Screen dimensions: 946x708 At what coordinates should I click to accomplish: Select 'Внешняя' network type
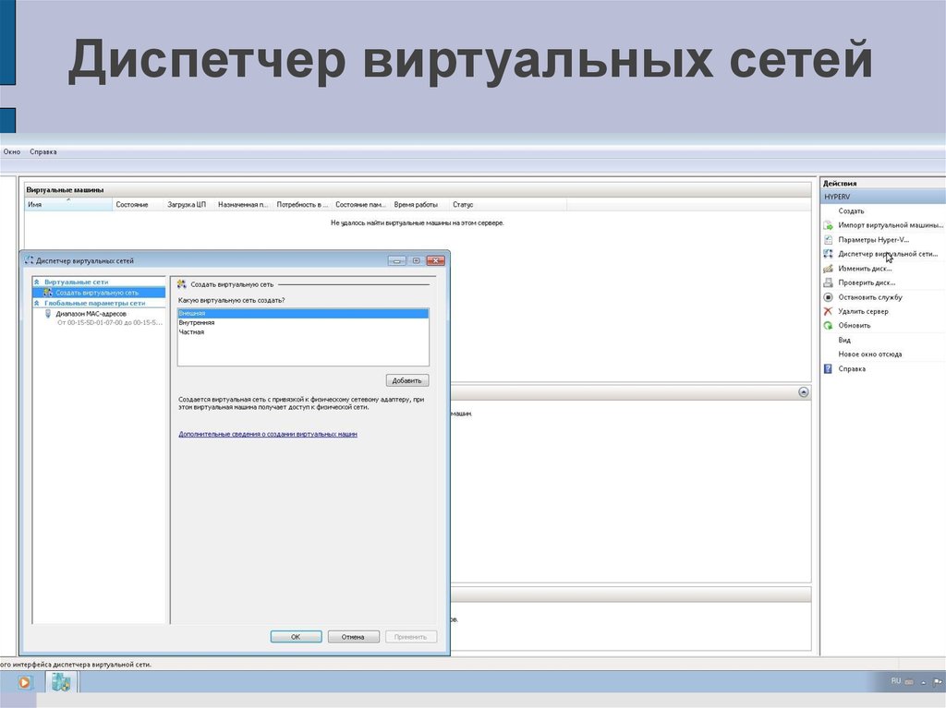(303, 314)
